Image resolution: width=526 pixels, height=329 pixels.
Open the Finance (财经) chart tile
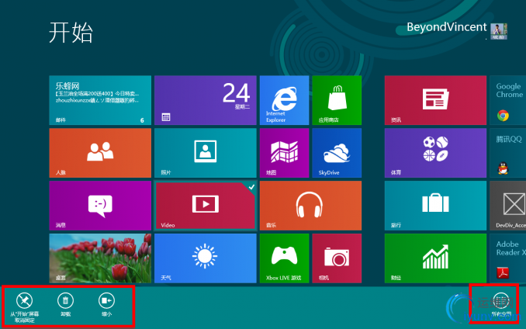pyautogui.click(x=435, y=258)
